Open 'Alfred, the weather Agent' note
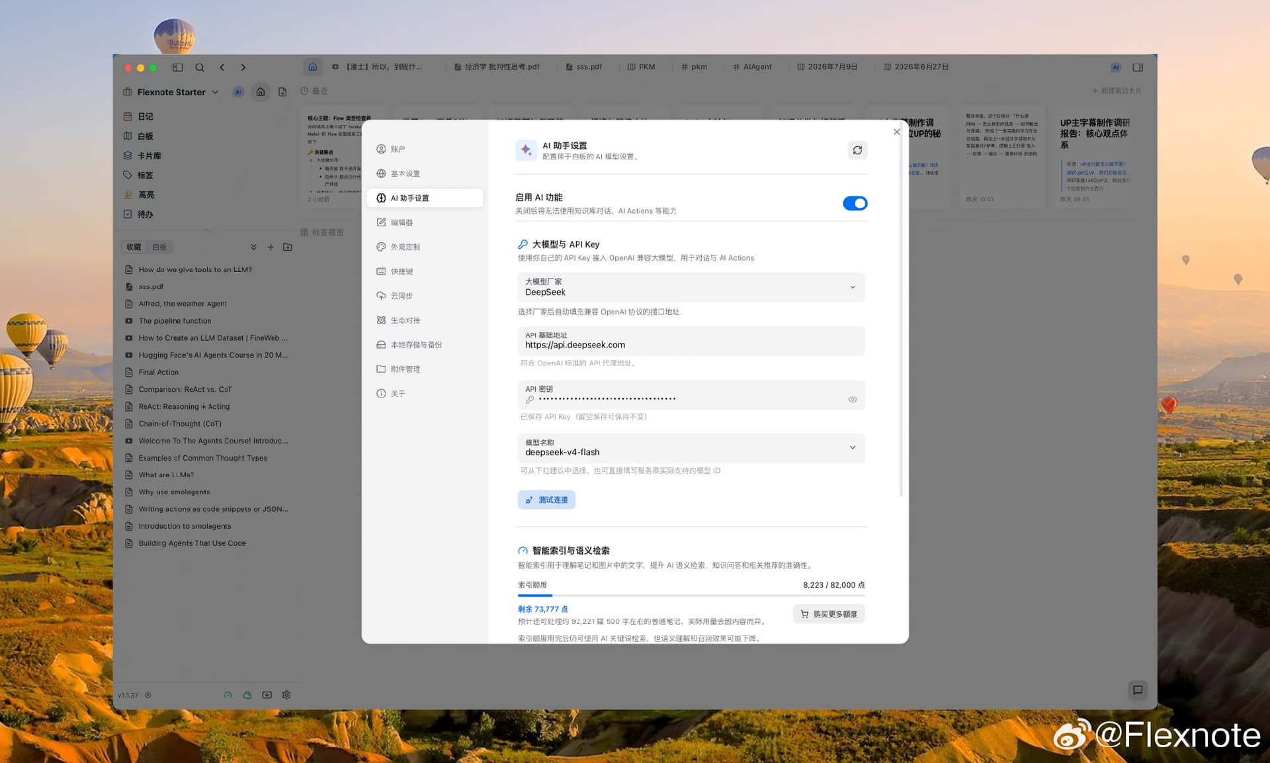This screenshot has width=1270, height=763. (183, 304)
